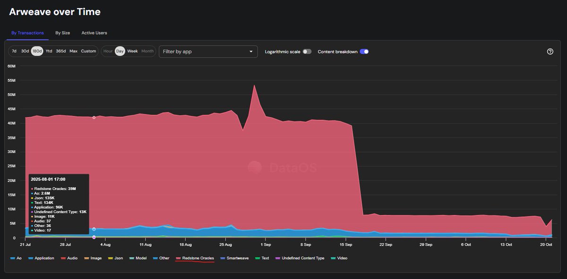This screenshot has height=279, width=567.
Task: Select the Ytd time range
Action: (49, 51)
